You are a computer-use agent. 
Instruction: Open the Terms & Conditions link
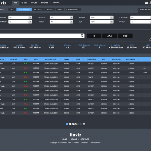(x=81, y=143)
